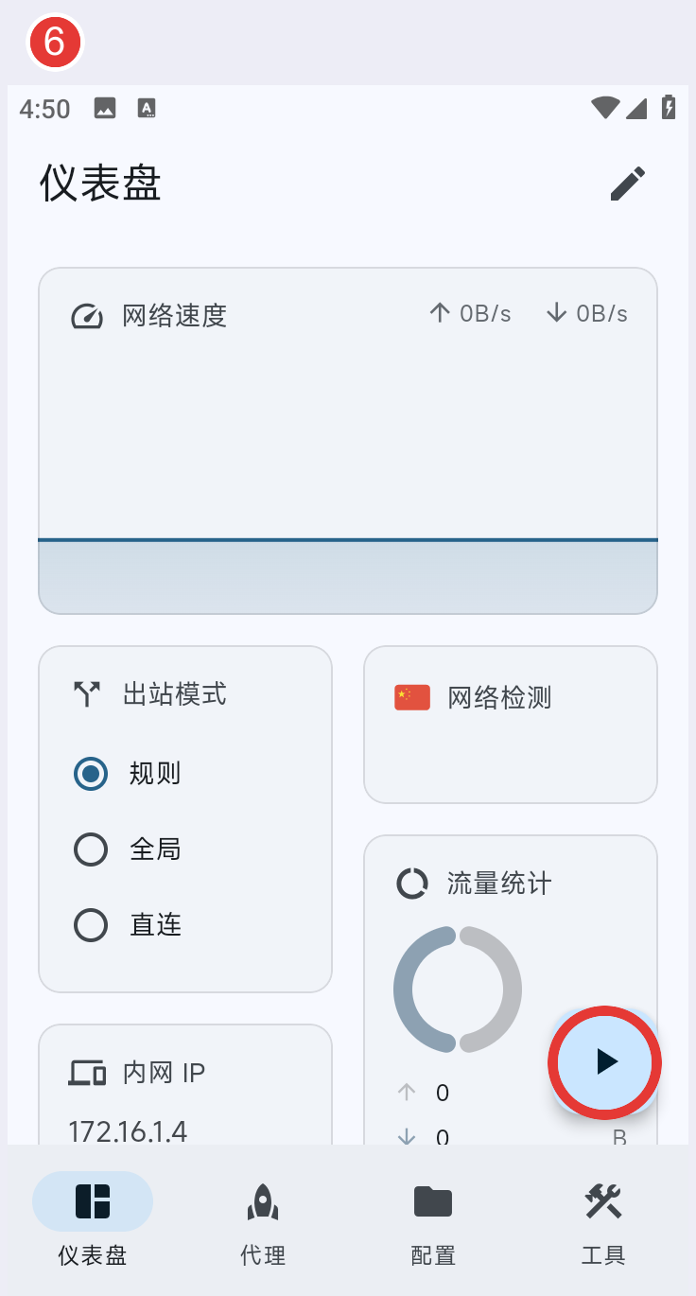696x1296 pixels.
Task: Open the 代理 rocket tab
Action: [x=263, y=1220]
